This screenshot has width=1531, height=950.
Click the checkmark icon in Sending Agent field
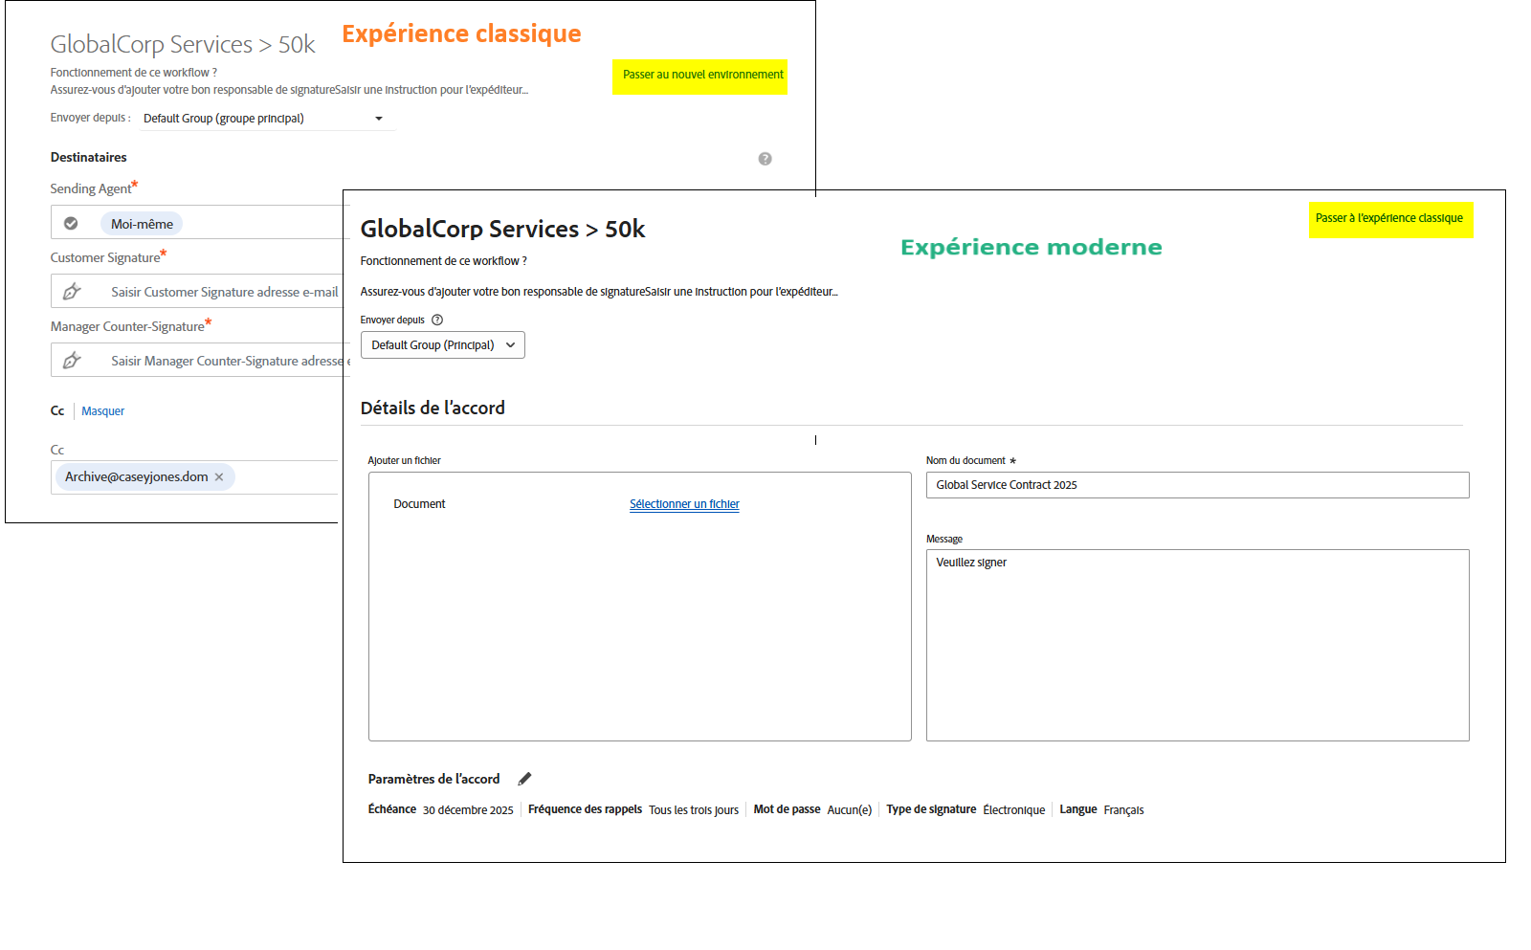pos(71,223)
